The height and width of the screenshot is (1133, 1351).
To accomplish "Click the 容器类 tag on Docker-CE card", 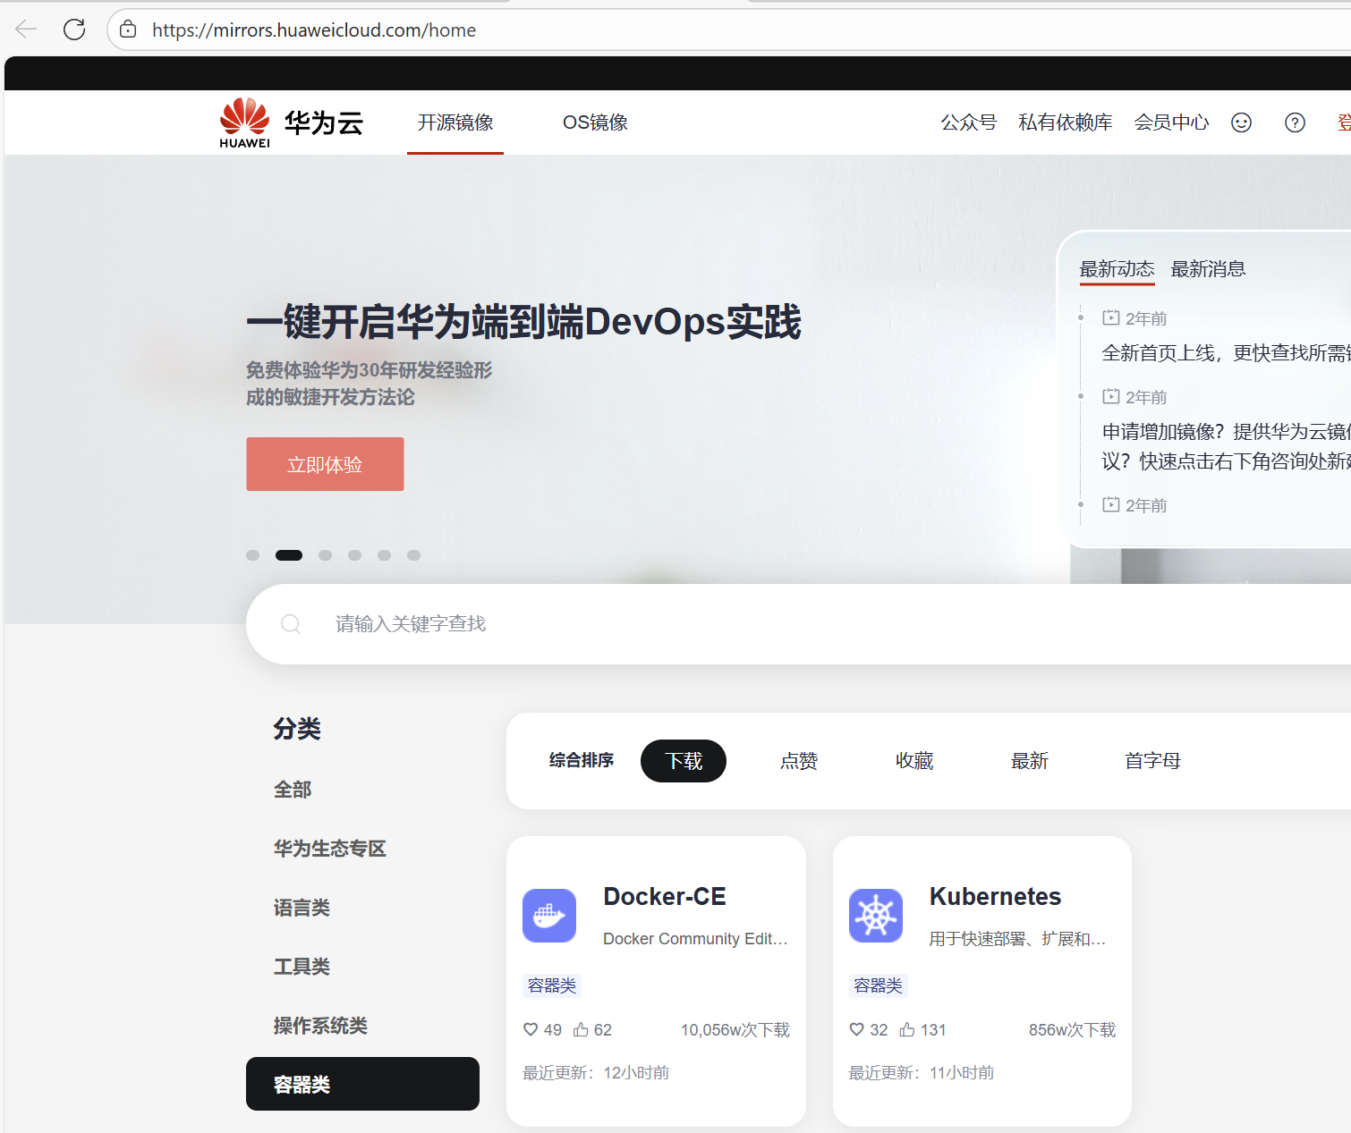I will coord(552,985).
